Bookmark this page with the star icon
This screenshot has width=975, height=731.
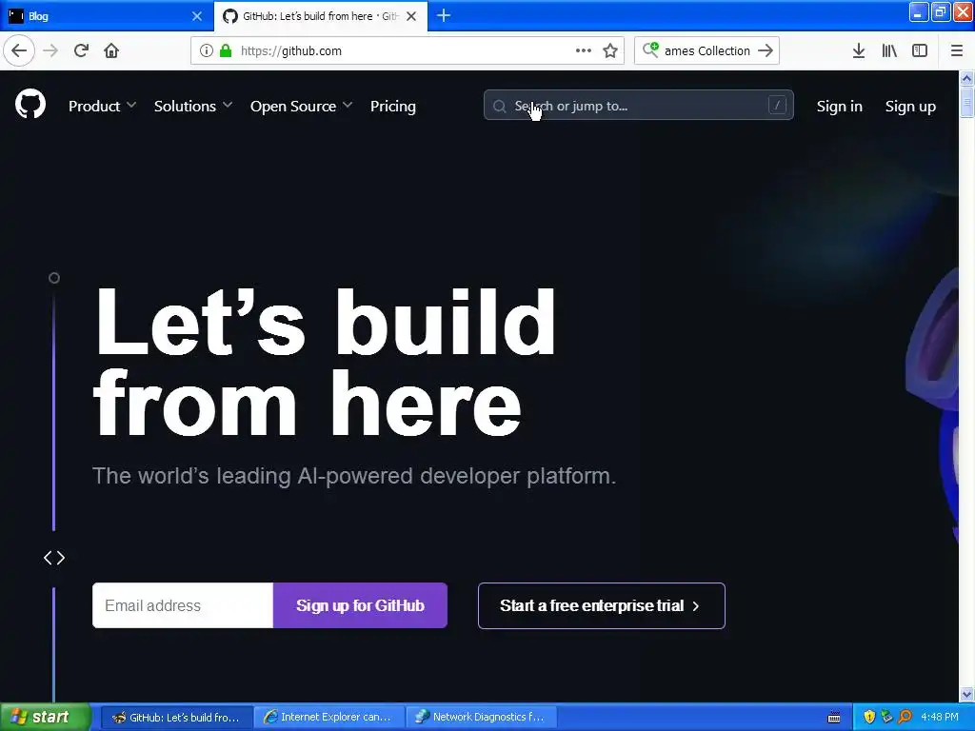click(x=610, y=50)
